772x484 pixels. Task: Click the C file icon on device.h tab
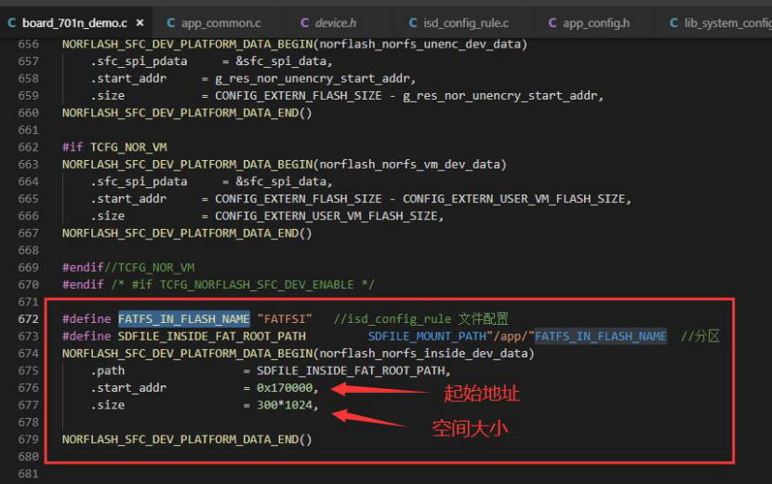pos(305,22)
